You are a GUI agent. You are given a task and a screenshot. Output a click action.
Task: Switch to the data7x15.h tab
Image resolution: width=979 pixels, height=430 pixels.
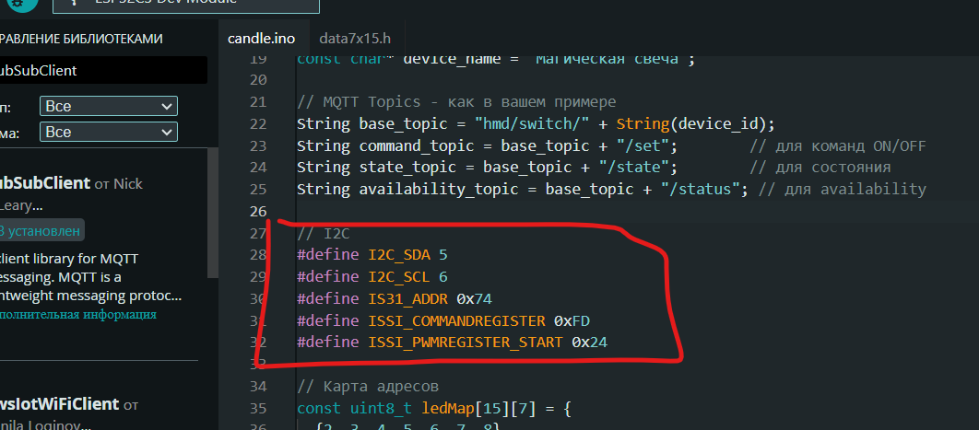pos(354,39)
